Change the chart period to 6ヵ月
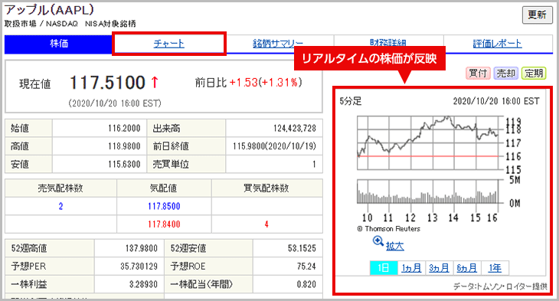Screen dimensions: 559x301 pos(467,268)
